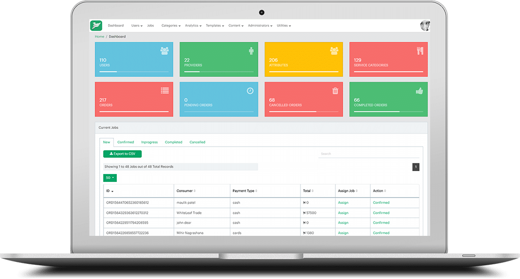Viewport: 520px width, 279px height.
Task: Expand the Categories dropdown menu
Action: tap(171, 25)
